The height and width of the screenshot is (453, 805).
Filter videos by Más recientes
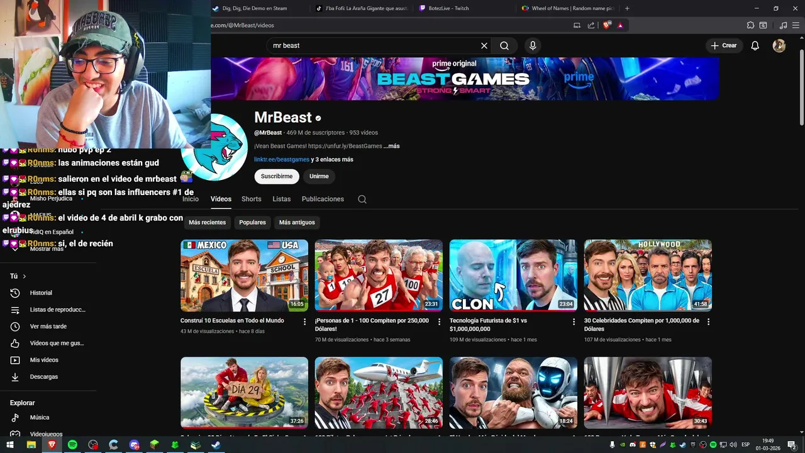pyautogui.click(x=207, y=222)
